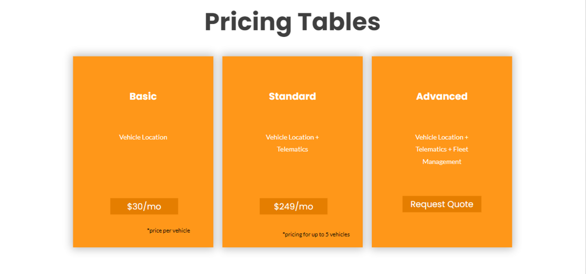The height and width of the screenshot is (274, 586).
Task: Click the Vehicle Location + Telematics description
Action: pyautogui.click(x=292, y=143)
